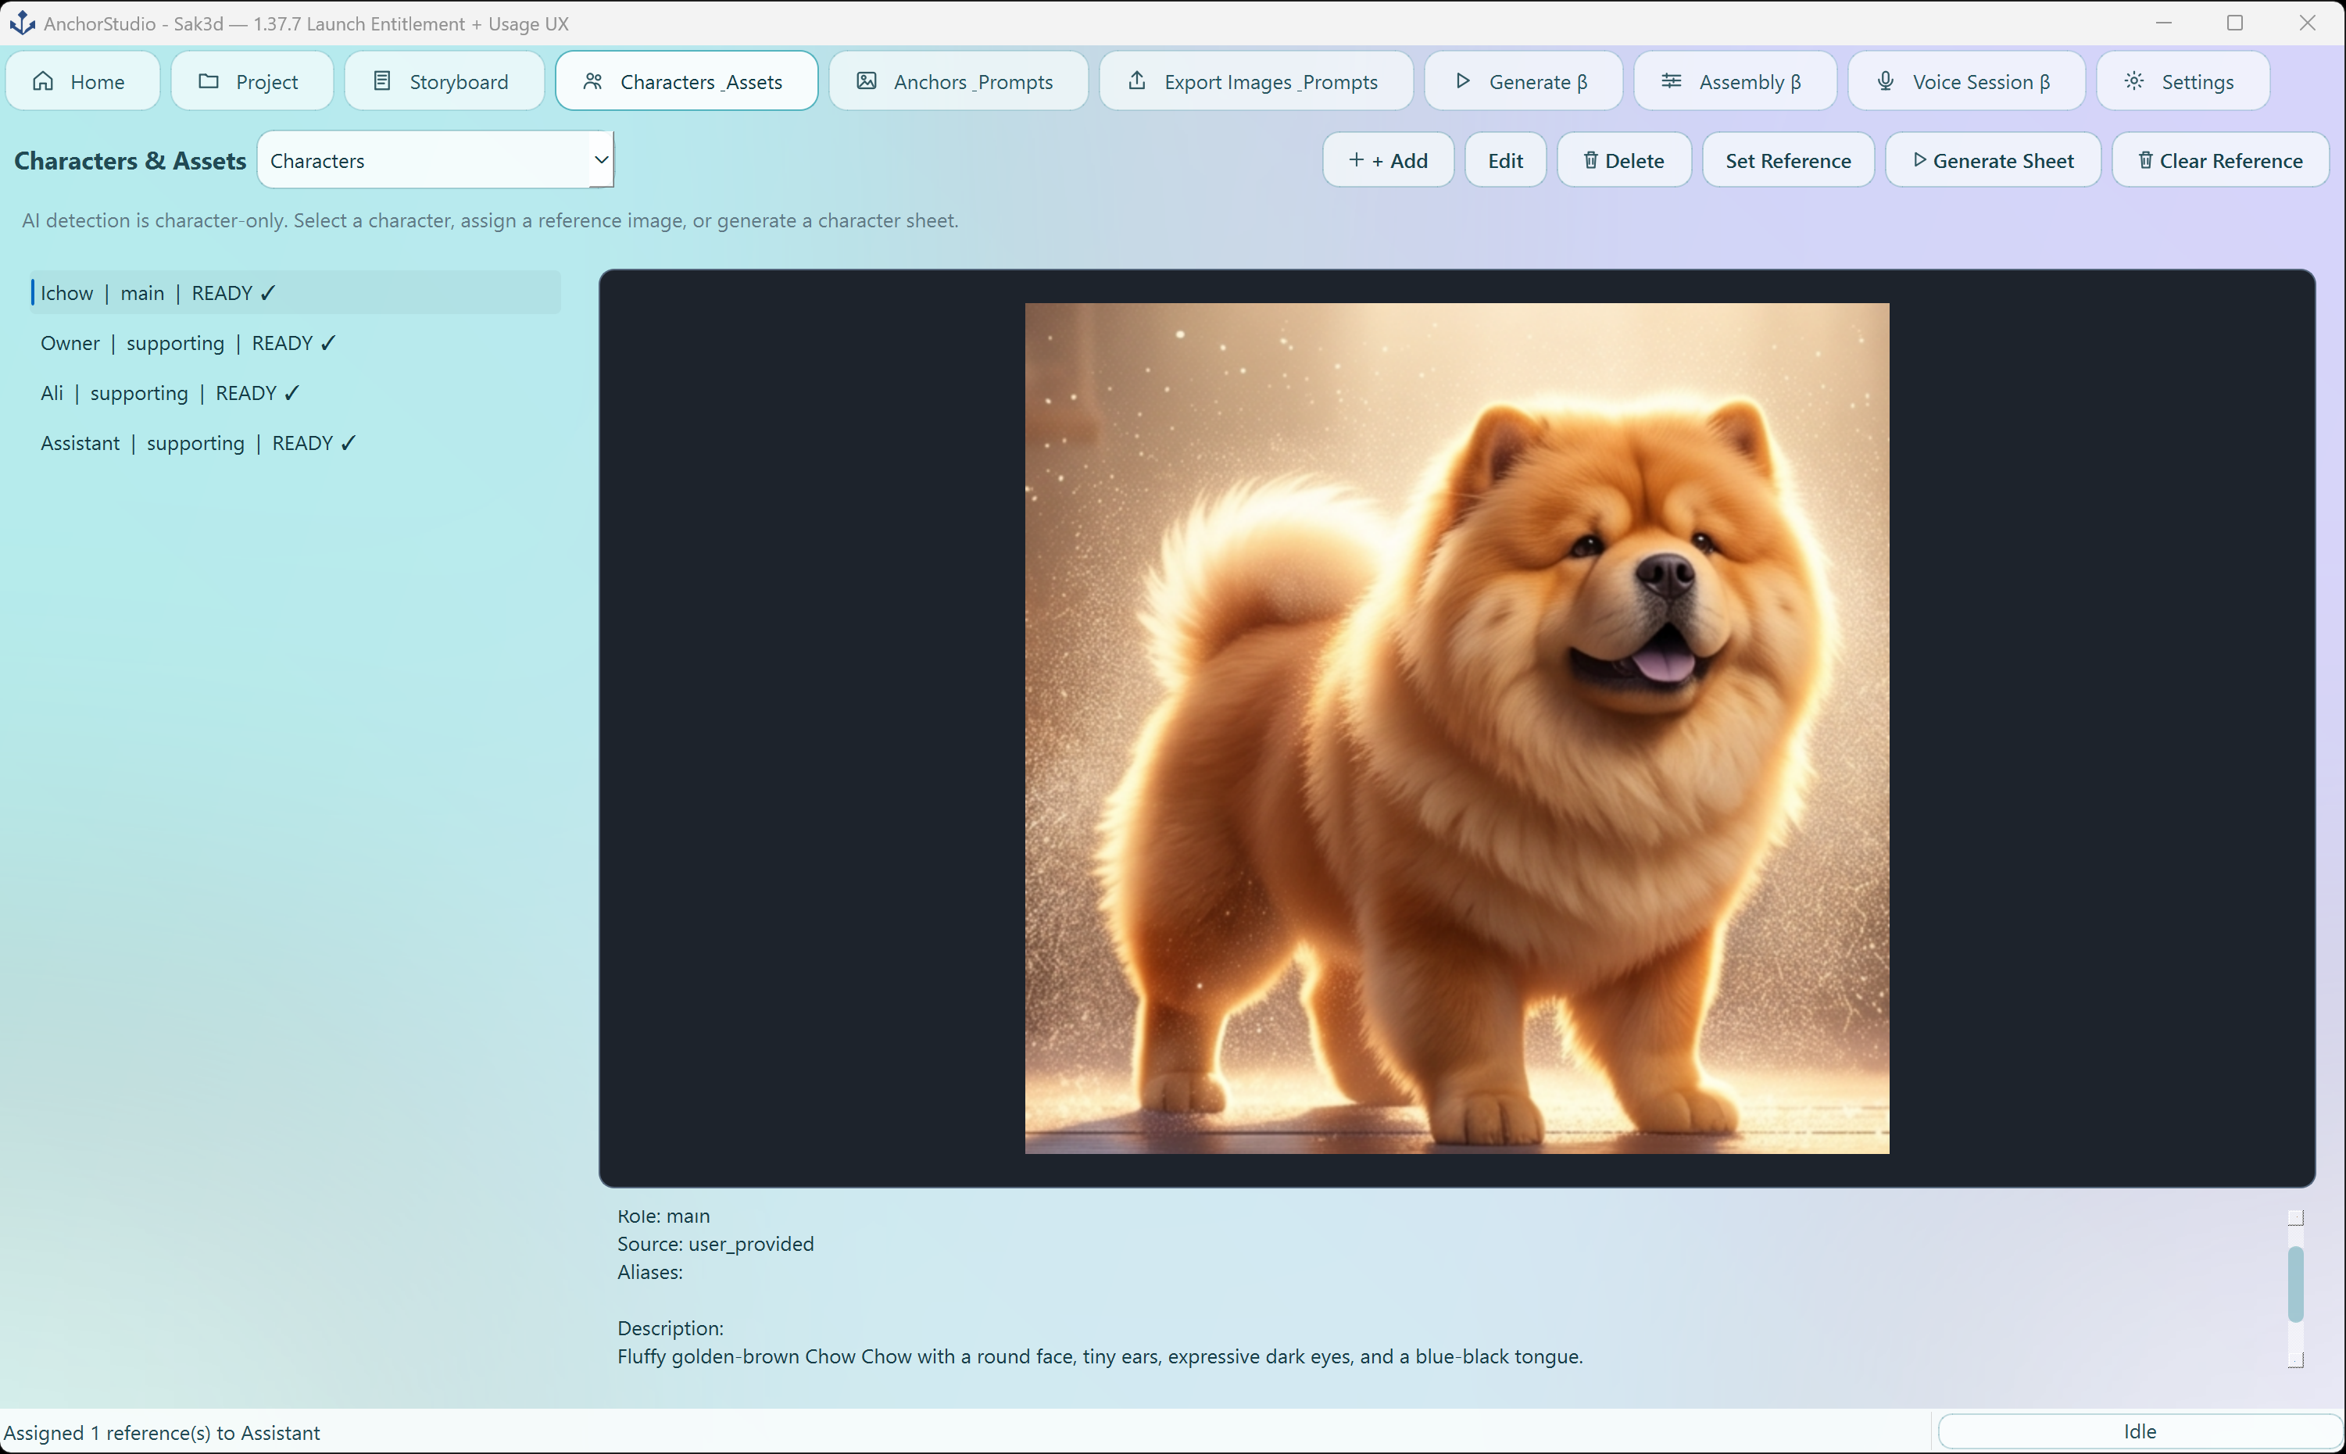Screen dimensions: 2346x1454
Task: Click the Project folder icon
Action: (209, 82)
